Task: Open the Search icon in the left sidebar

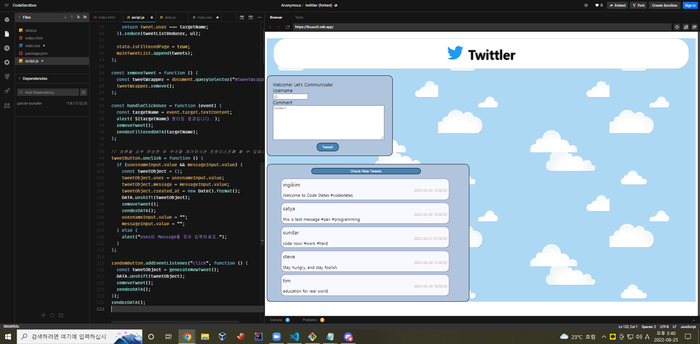Action: 7,48
